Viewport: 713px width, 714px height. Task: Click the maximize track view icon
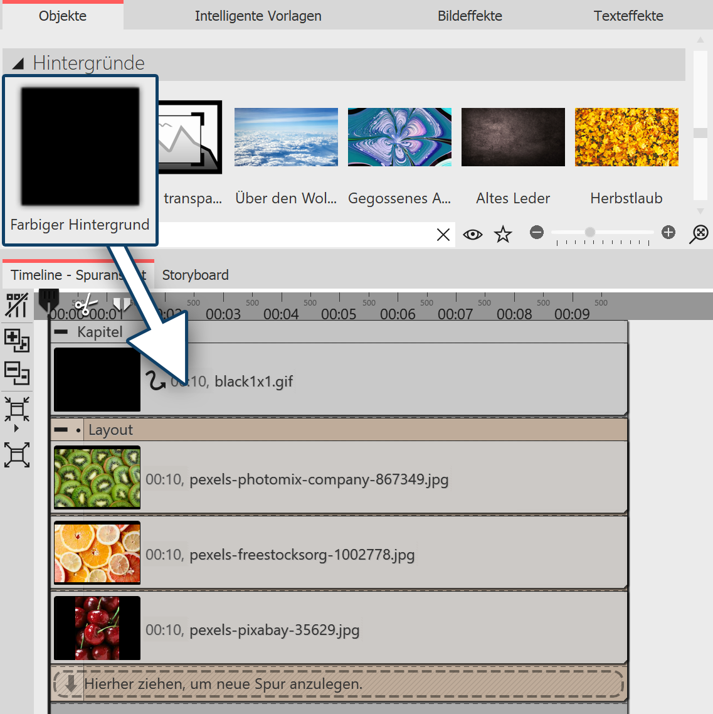coord(17,455)
